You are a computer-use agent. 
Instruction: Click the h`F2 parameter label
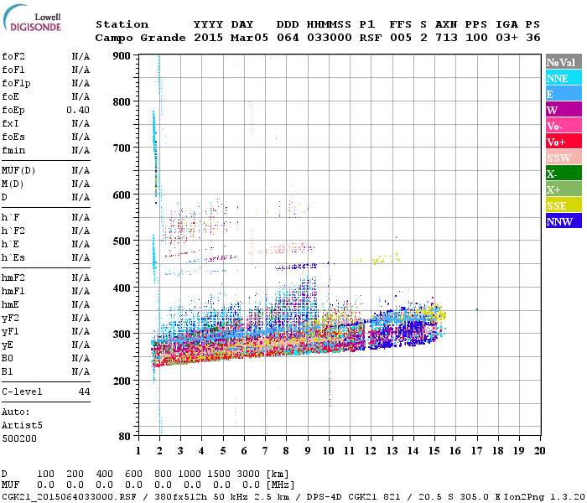13,231
